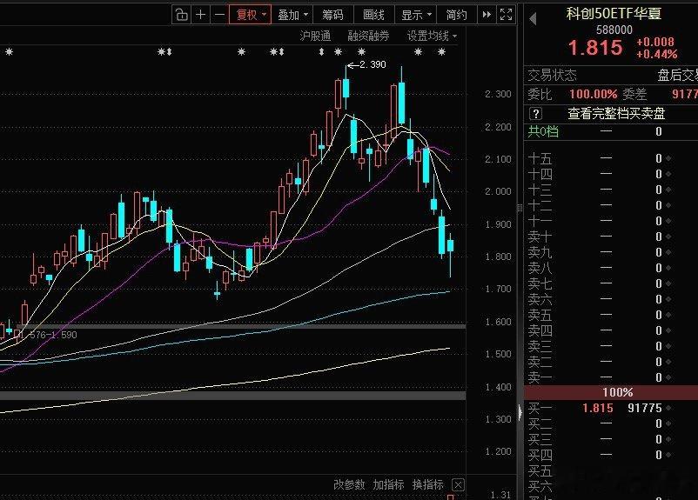Viewport: 698px width, 500px height.
Task: Open 查看完整档买卖盘 link
Action: point(616,113)
